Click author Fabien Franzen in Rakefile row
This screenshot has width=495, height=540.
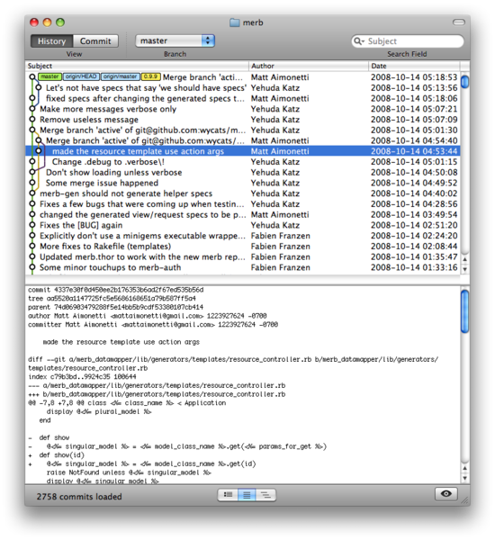pyautogui.click(x=281, y=247)
